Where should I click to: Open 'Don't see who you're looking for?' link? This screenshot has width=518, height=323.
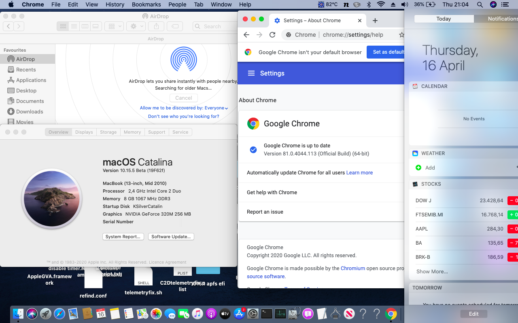(184, 116)
